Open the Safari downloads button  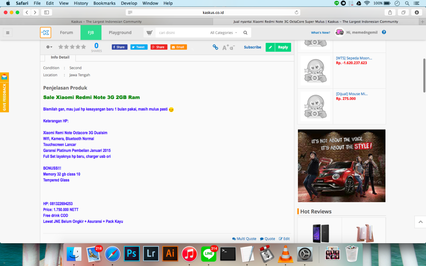417,12
